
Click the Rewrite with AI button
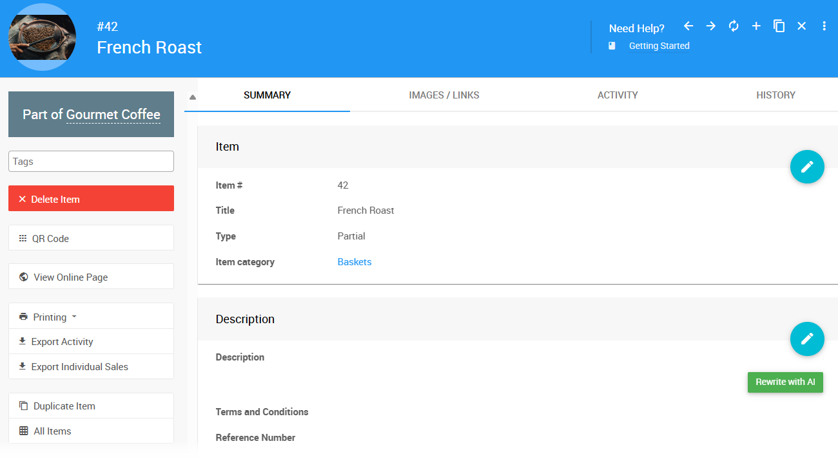[x=784, y=382]
